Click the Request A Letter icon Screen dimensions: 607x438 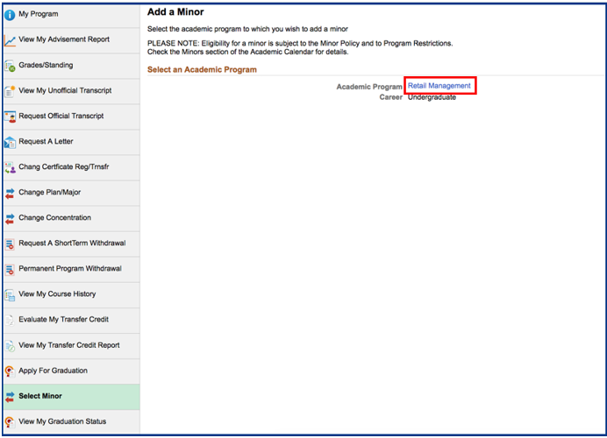pyautogui.click(x=10, y=142)
